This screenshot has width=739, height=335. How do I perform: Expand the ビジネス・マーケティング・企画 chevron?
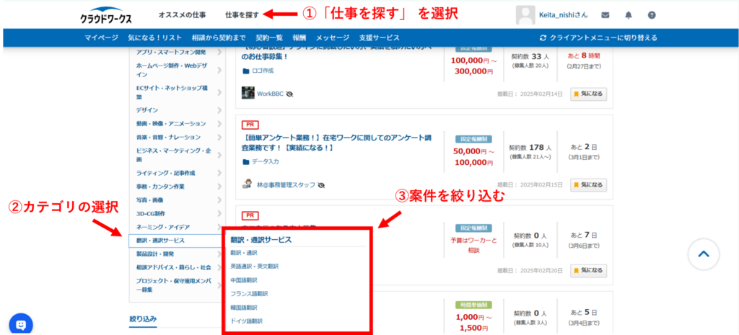pyautogui.click(x=219, y=155)
